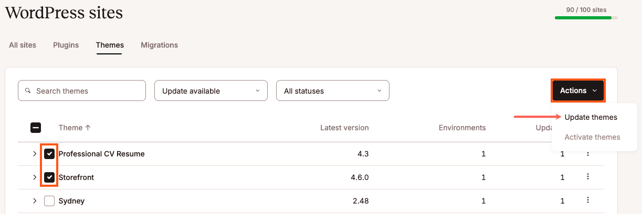642x214 pixels.
Task: Open the Storefront row three-dot menu
Action: (x=588, y=177)
